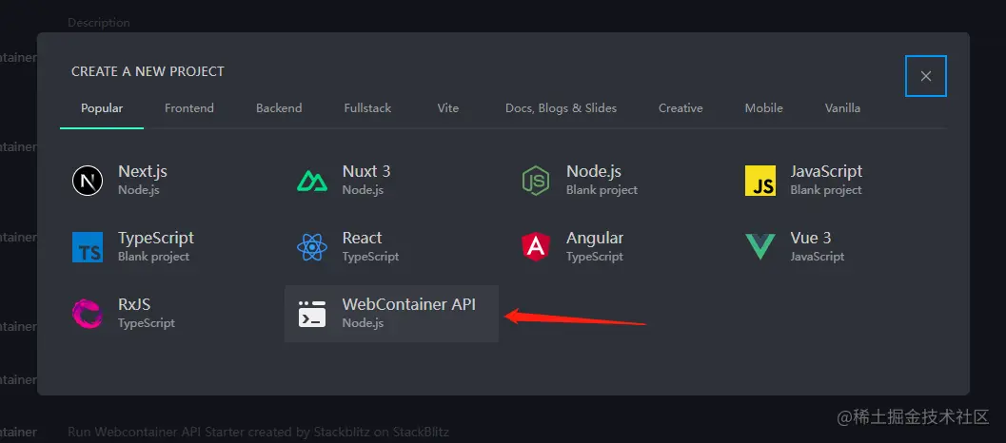
Task: Click the pink RxJS logo icon
Action: (88, 314)
